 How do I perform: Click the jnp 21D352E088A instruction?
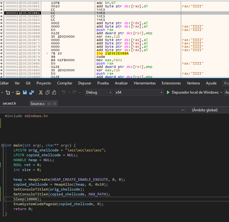click(x=112, y=54)
